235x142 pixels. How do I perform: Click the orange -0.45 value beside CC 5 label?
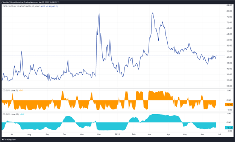(21, 91)
